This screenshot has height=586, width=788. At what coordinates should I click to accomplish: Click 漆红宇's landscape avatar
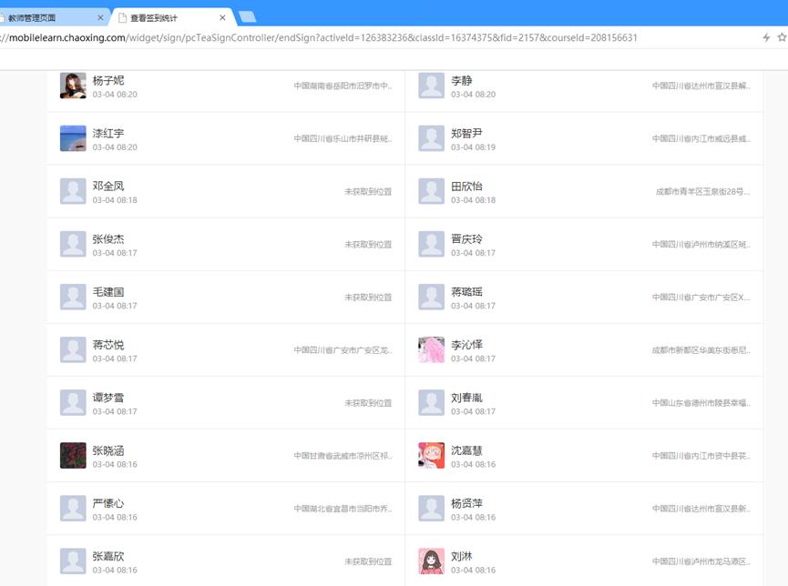point(73,138)
